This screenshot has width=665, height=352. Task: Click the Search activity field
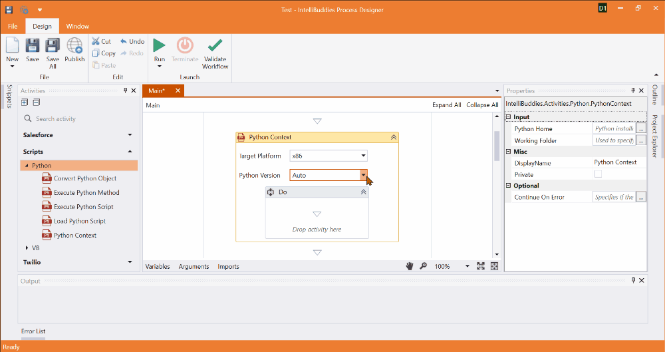point(79,119)
